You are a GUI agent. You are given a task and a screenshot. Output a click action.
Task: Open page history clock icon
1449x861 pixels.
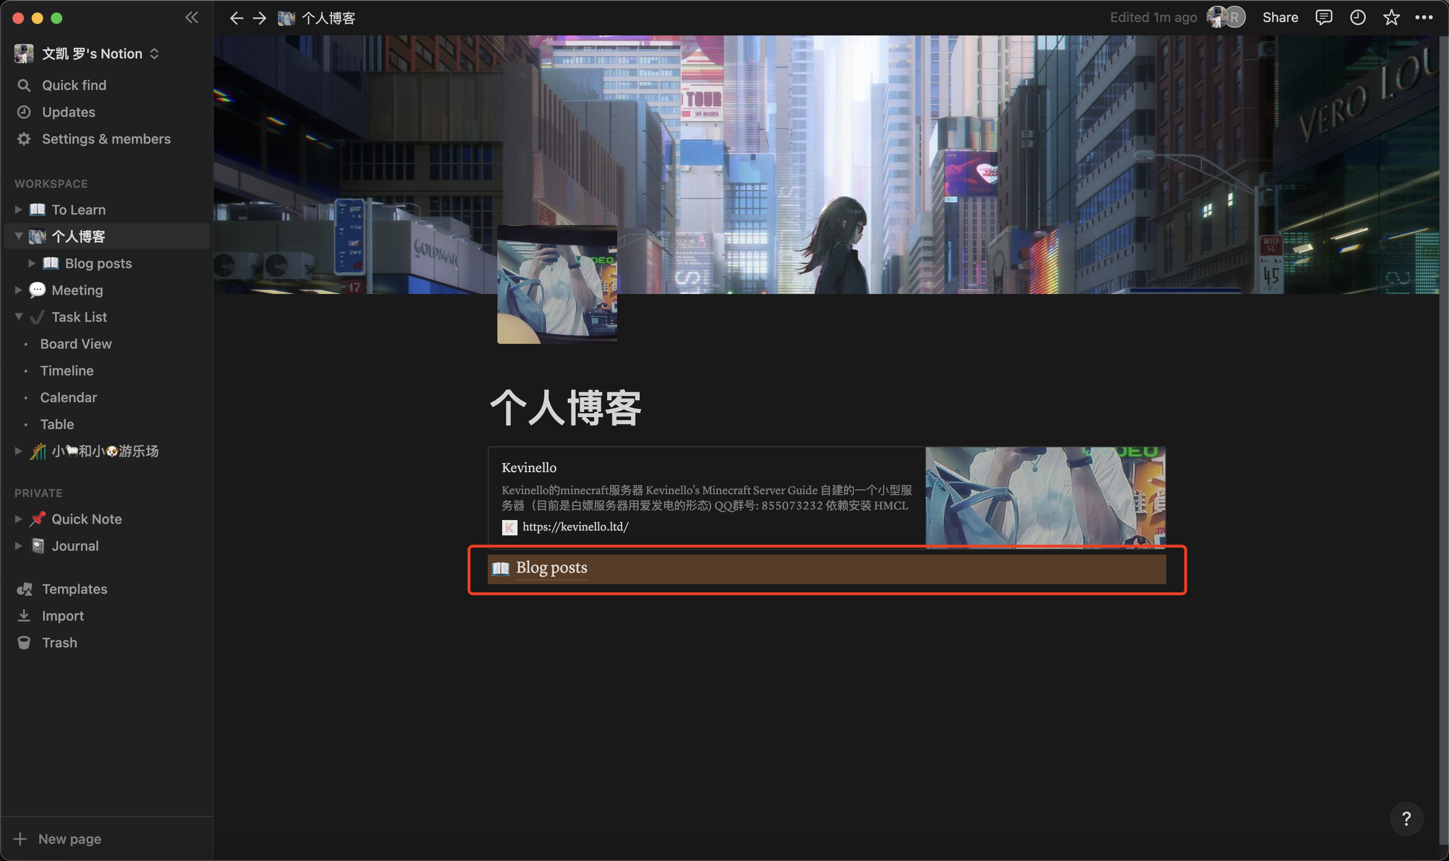[x=1357, y=17]
